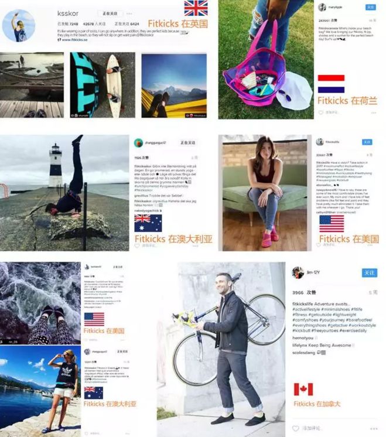Image resolution: width=386 pixels, height=437 pixels.
Task: Open more options on the Canada bicycle post
Action: click(x=374, y=428)
